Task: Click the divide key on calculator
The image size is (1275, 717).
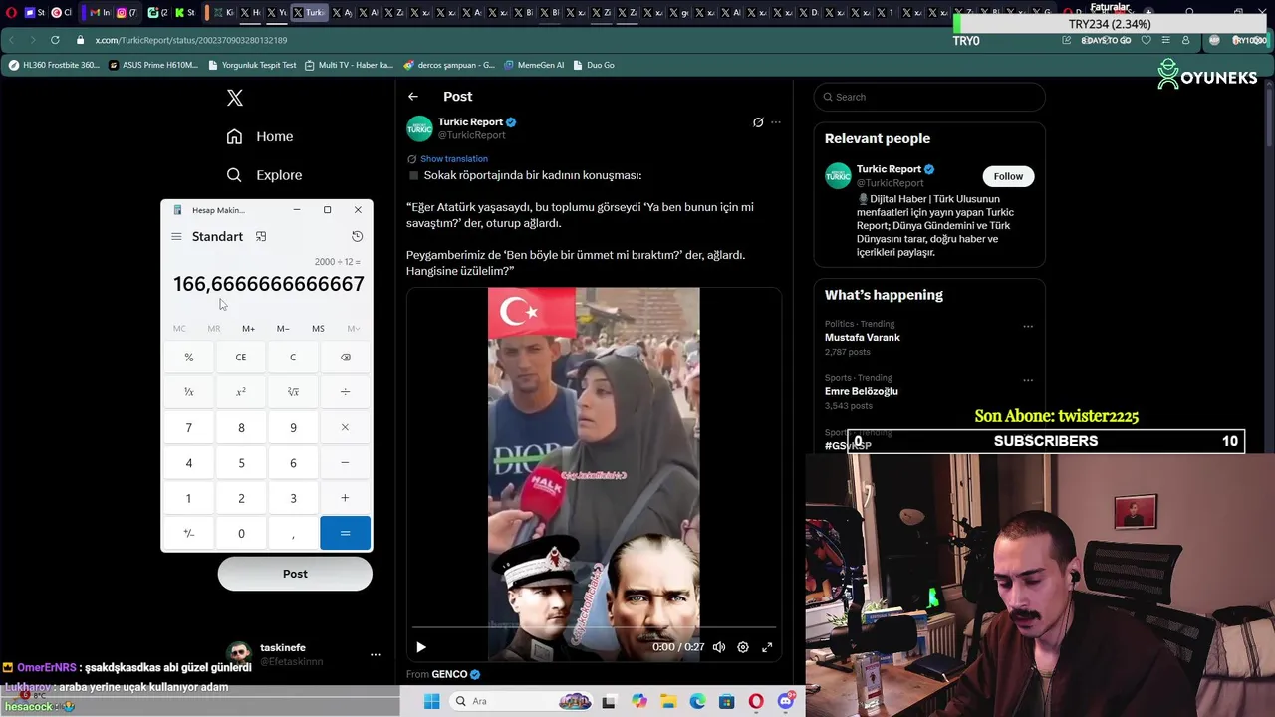Action: (x=345, y=392)
